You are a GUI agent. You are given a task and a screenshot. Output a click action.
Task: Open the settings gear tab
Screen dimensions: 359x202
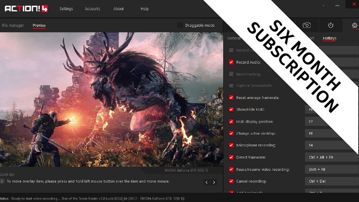[355, 25]
